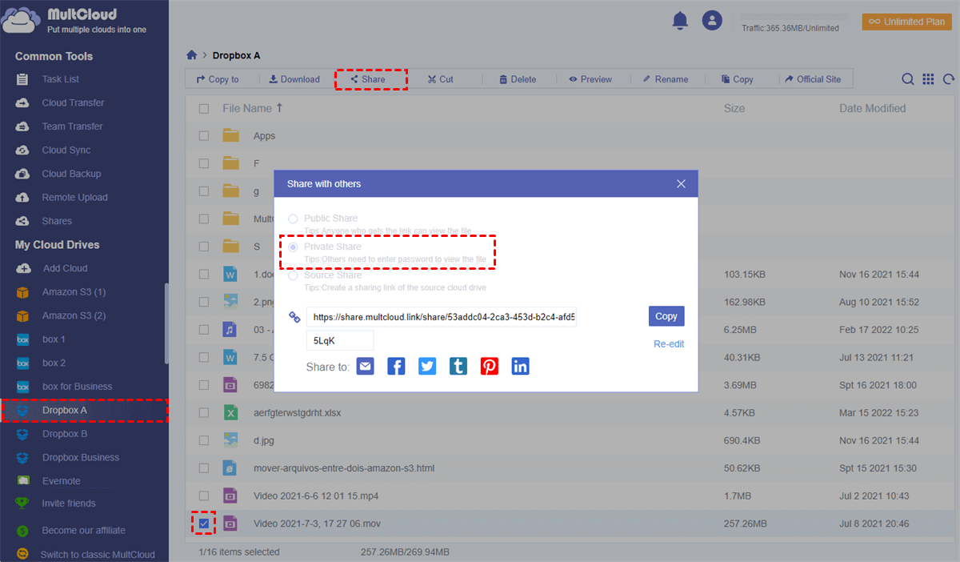
Task: Click Preview toolbar button
Action: coord(590,79)
